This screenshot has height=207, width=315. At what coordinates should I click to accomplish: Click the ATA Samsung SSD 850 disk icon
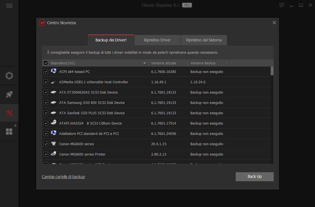click(x=54, y=103)
